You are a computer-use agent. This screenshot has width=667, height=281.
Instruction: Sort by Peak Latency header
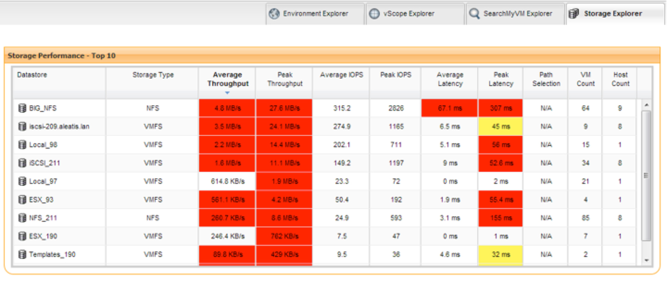501,82
